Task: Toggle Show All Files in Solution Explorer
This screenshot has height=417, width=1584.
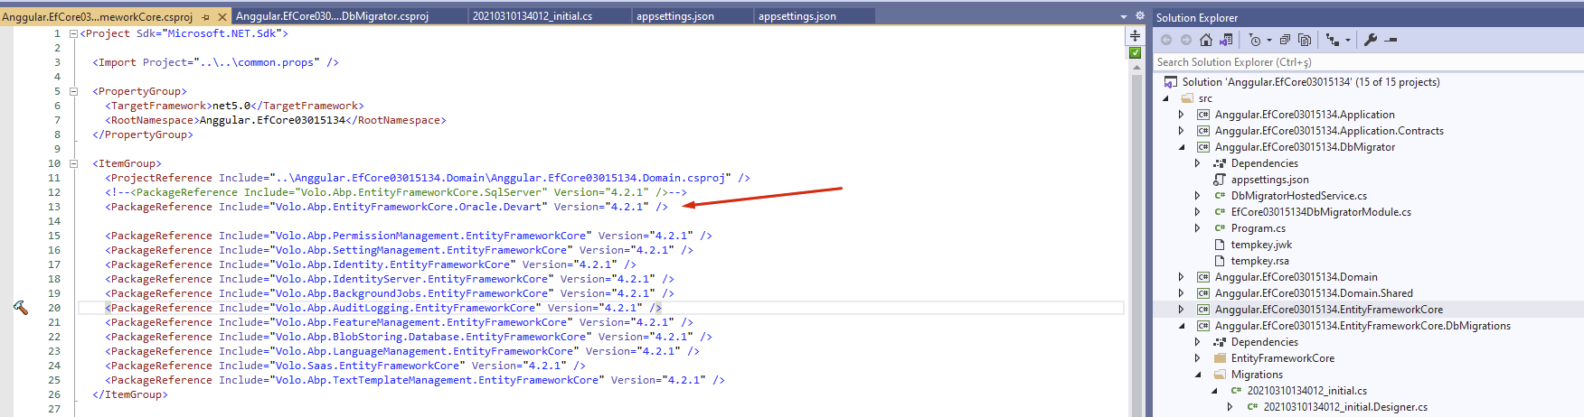Action: (1304, 40)
